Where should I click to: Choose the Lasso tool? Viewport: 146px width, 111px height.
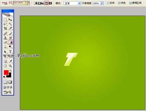coord(5,24)
